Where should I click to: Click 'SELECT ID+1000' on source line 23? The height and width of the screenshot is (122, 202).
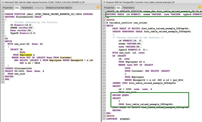click(x=14, y=71)
